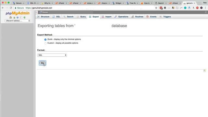The image size is (208, 117).
Task: Click the dark circle extension icon
Action: 201,8
